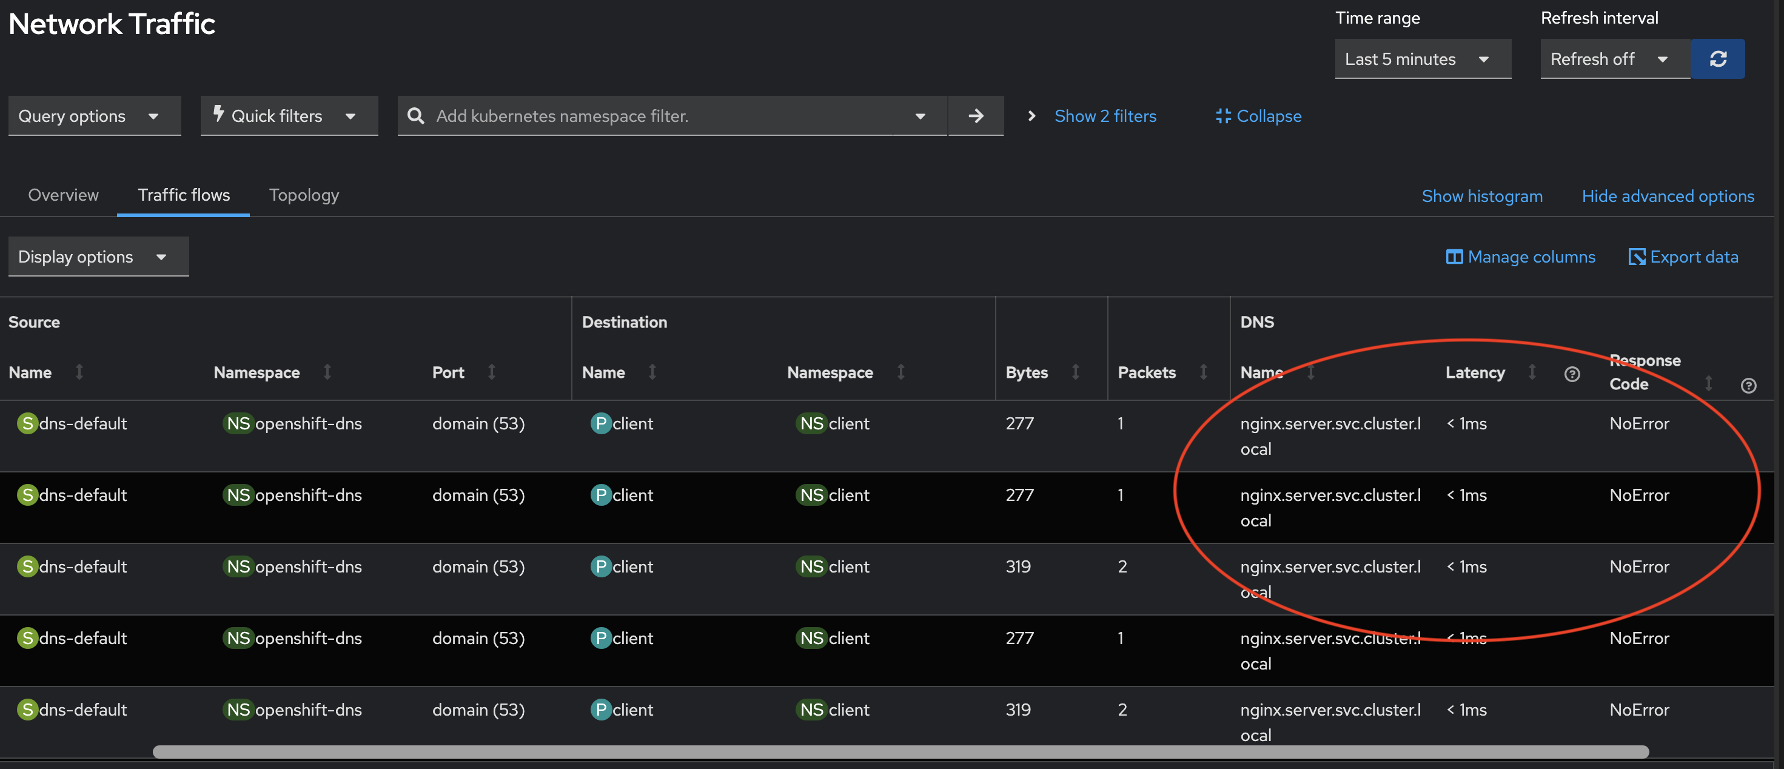Click the Latency column help icon
This screenshot has height=769, width=1784.
(1571, 374)
